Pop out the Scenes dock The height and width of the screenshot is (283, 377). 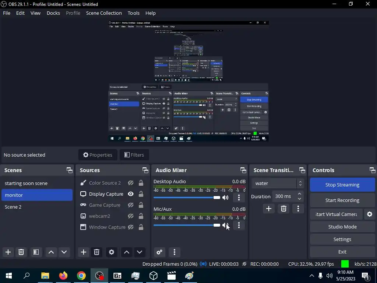70,170
